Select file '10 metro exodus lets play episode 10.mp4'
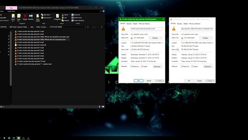 click(31, 61)
